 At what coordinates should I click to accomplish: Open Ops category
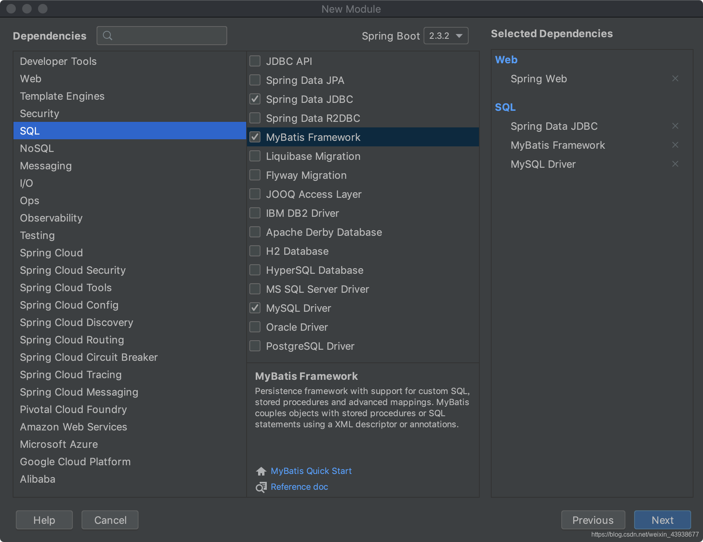pos(130,201)
